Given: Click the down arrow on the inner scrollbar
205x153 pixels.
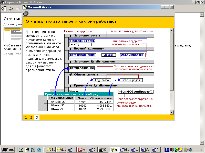Looking at the screenshot, I should point(171,112).
